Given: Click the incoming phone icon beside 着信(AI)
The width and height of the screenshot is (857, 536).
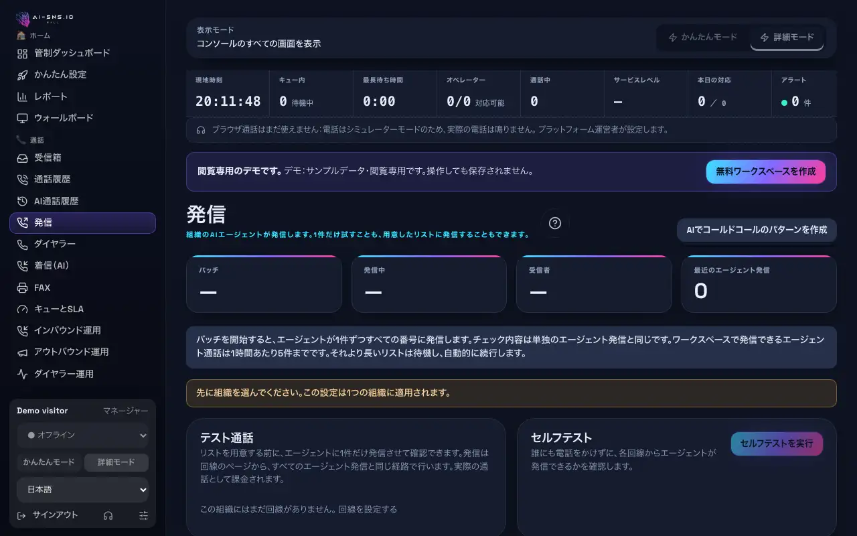Looking at the screenshot, I should [x=22, y=266].
